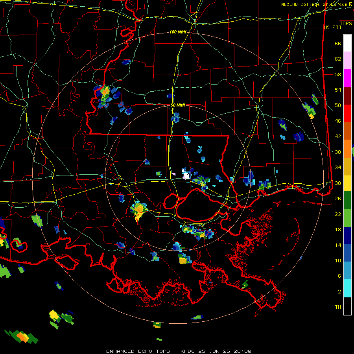Click the legend value "66"

[x=338, y=43]
